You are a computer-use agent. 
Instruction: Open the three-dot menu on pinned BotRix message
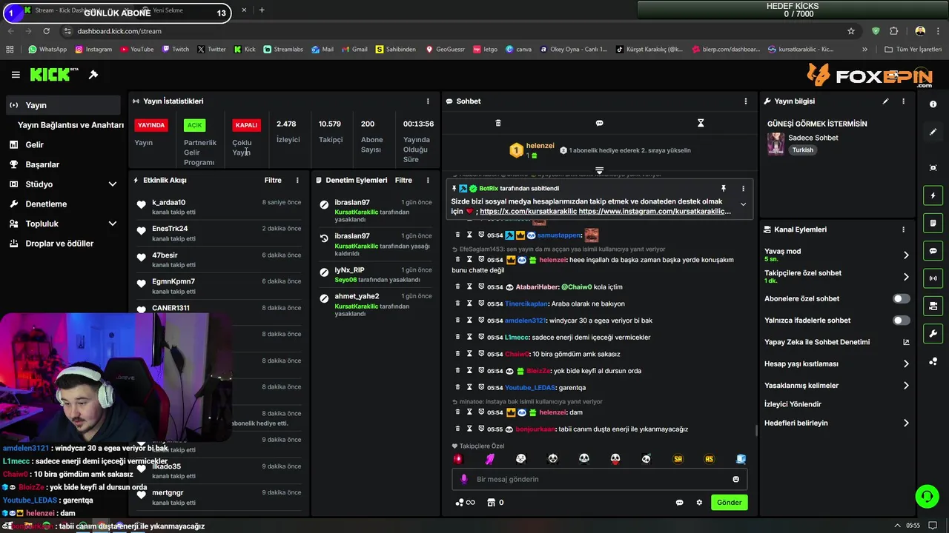[743, 189]
